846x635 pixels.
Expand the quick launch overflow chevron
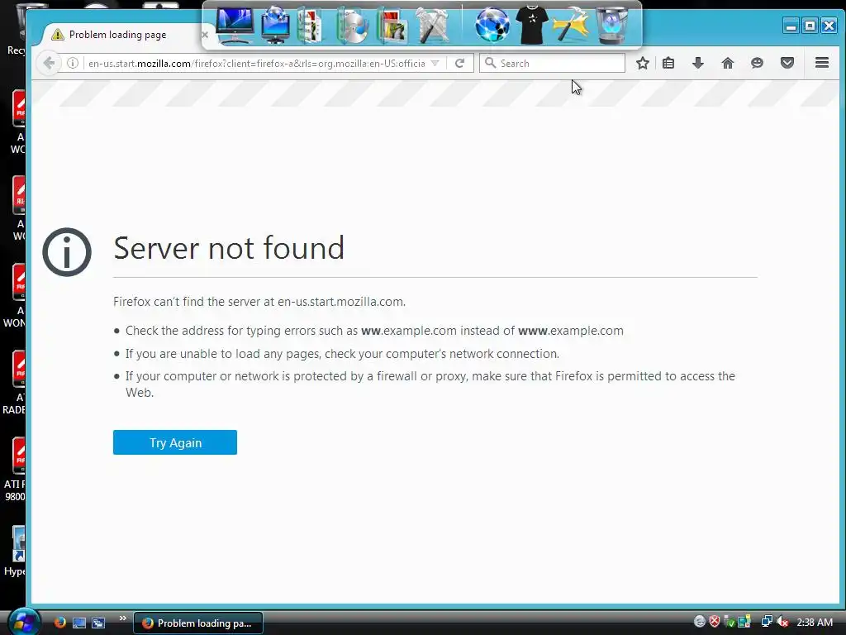122,618
